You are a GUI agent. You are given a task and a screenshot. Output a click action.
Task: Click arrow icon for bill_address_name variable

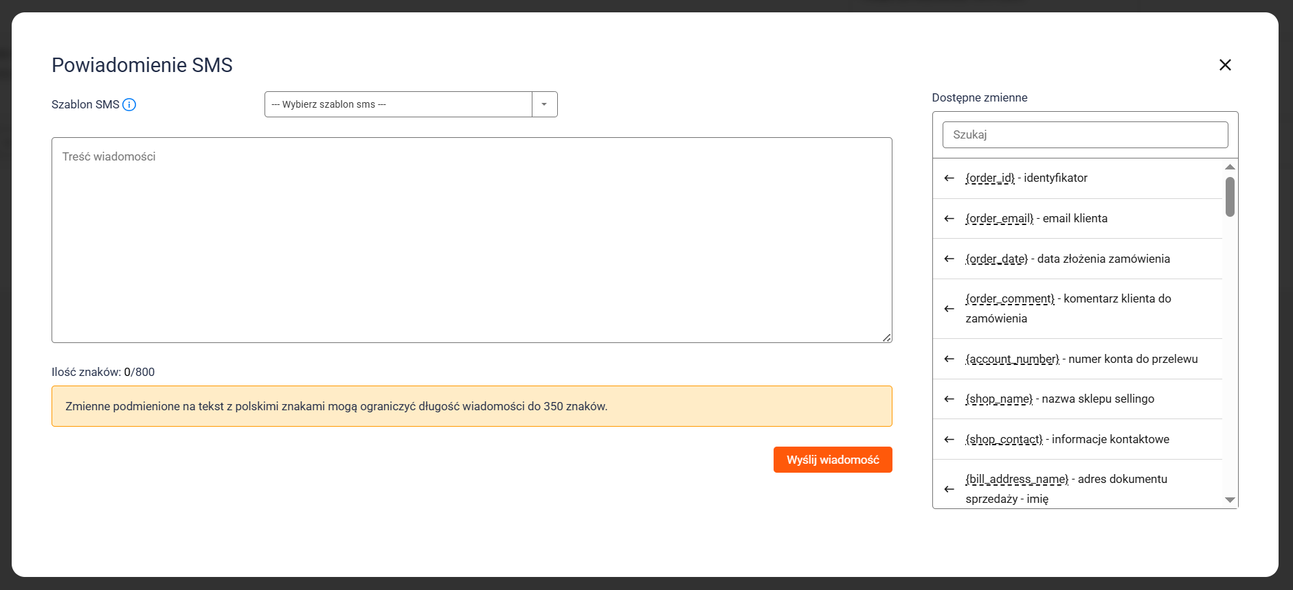click(x=949, y=489)
